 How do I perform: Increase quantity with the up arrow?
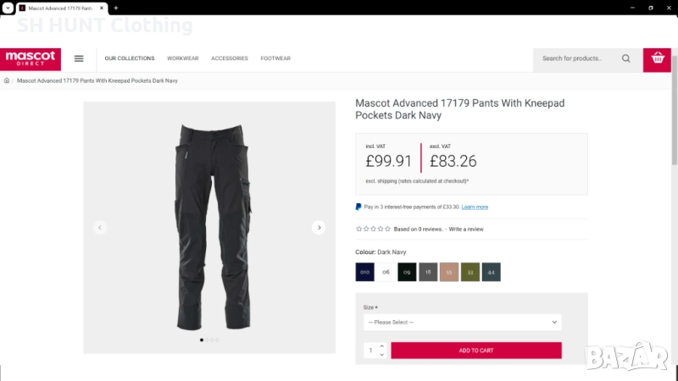[382, 346]
